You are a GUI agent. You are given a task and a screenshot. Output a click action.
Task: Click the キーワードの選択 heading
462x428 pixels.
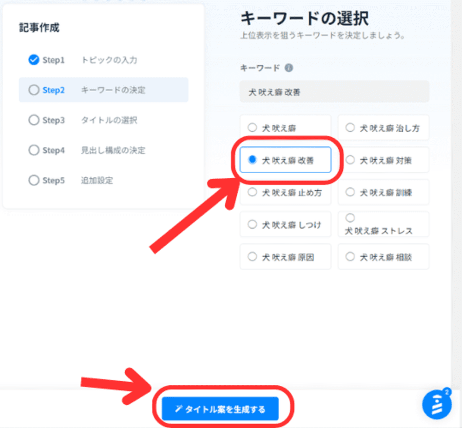(x=304, y=18)
